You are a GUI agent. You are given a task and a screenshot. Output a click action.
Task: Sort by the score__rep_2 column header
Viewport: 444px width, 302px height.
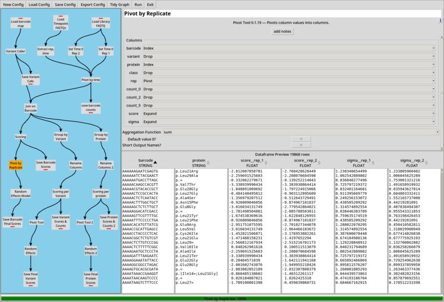307,163
